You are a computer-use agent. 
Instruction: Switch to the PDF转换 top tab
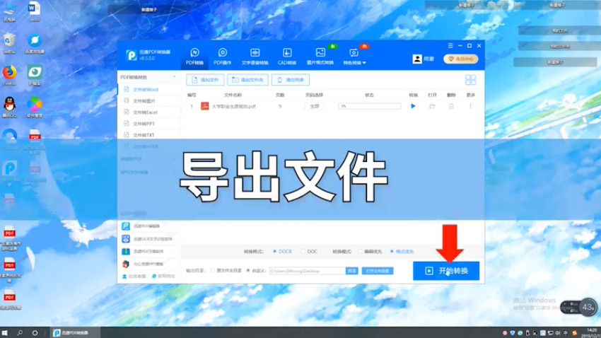click(x=194, y=57)
